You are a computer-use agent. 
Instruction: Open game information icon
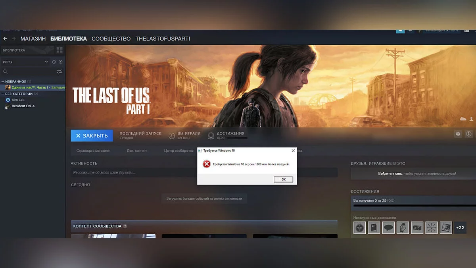click(x=469, y=134)
